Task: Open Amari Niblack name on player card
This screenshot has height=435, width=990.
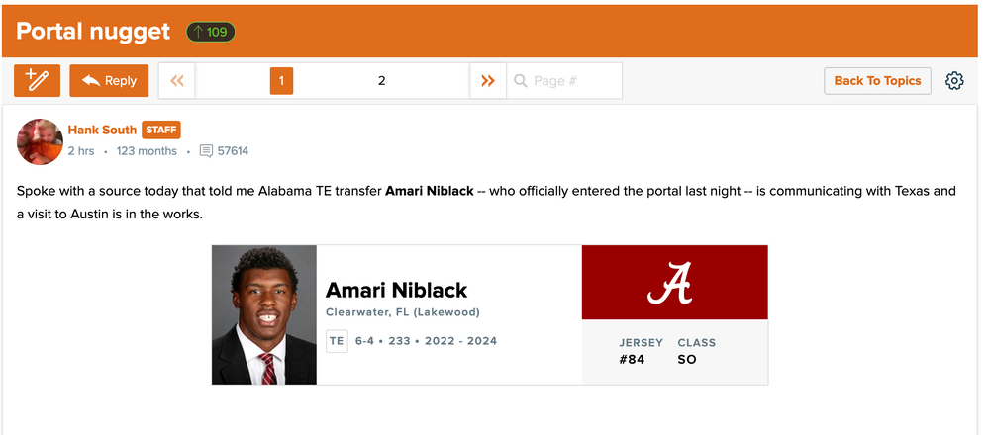Action: point(396,290)
